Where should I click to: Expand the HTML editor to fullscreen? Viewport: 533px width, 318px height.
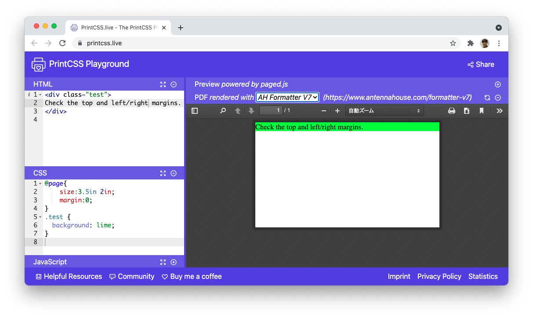coord(163,84)
